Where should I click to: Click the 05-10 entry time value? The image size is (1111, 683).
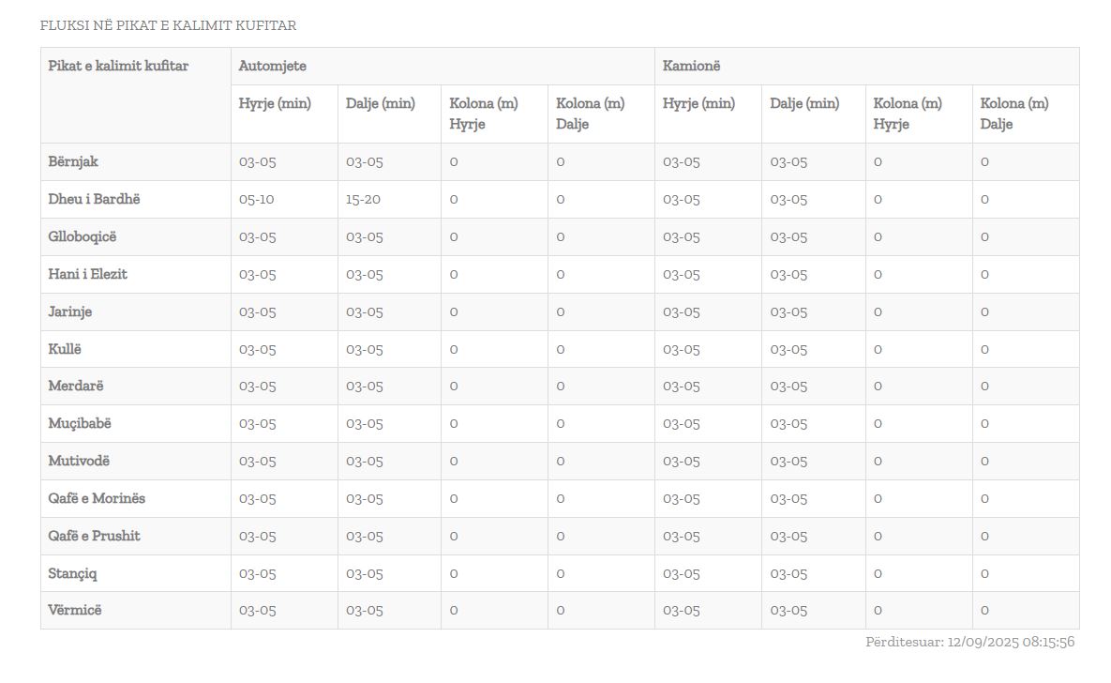[x=257, y=200]
